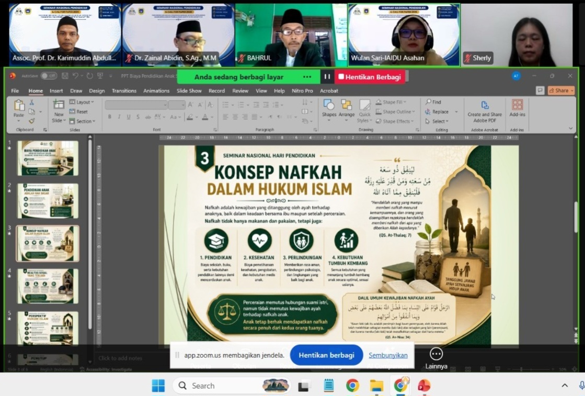The width and height of the screenshot is (585, 396).
Task: Open the Windows Start menu
Action: [158, 386]
